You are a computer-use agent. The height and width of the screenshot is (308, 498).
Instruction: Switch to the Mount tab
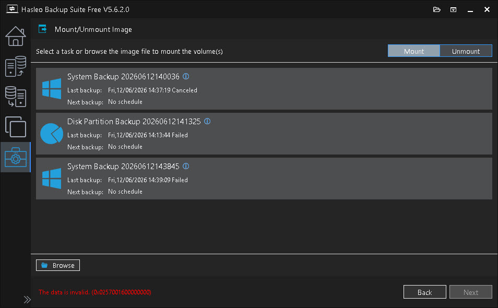tap(414, 51)
